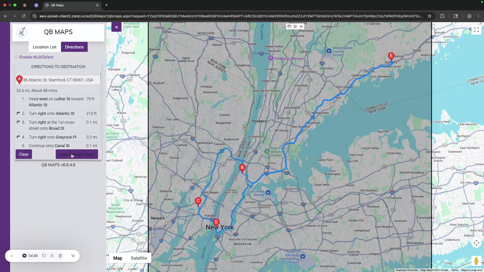Image resolution: width=484 pixels, height=272 pixels.
Task: Delete the current screen recording
Action: point(60,256)
